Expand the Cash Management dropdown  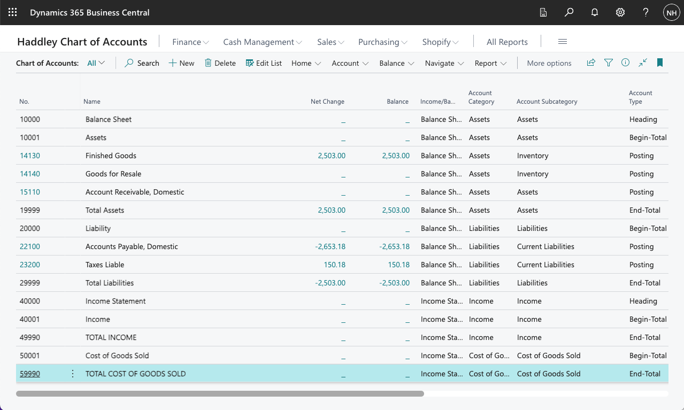tap(262, 42)
